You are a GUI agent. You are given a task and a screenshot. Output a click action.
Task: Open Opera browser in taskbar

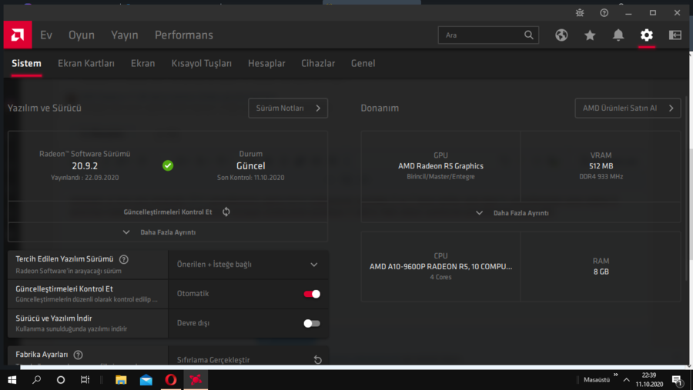point(171,380)
